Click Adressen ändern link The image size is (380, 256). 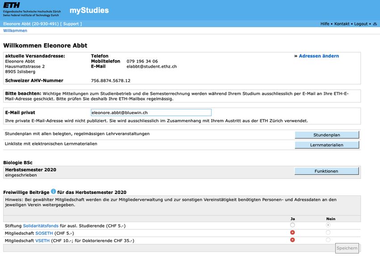319,56
